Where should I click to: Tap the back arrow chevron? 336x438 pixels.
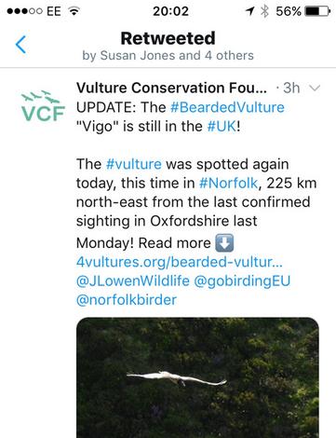pyautogui.click(x=20, y=45)
